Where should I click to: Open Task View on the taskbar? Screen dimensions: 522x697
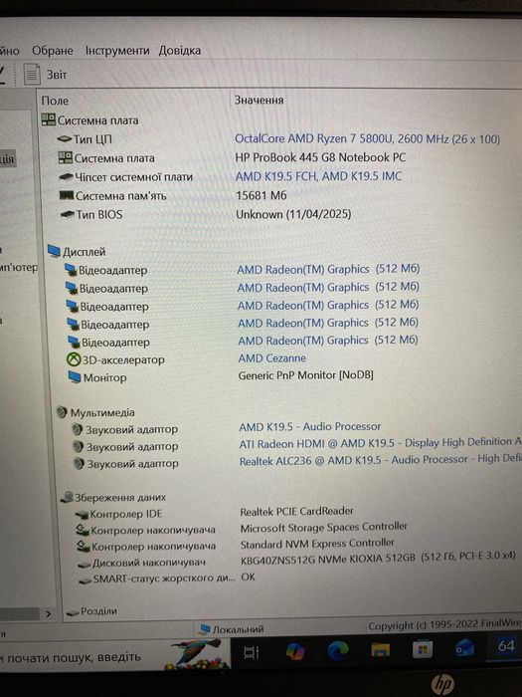click(252, 652)
